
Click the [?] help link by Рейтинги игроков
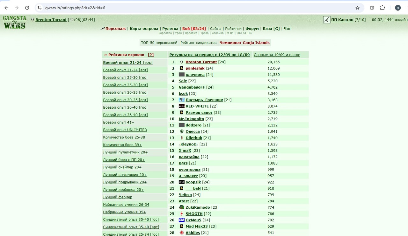[151, 55]
